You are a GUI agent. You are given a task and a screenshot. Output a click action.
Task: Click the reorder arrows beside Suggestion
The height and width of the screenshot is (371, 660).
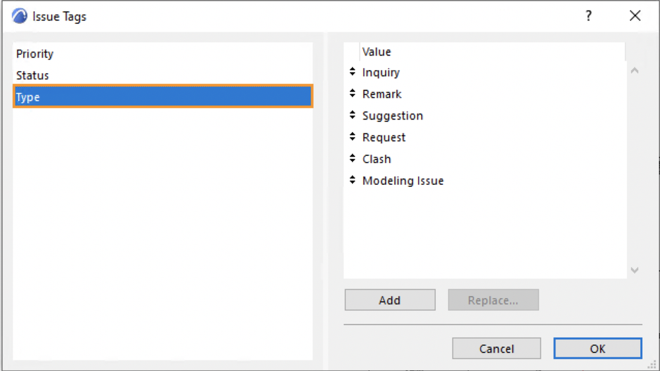pos(352,116)
